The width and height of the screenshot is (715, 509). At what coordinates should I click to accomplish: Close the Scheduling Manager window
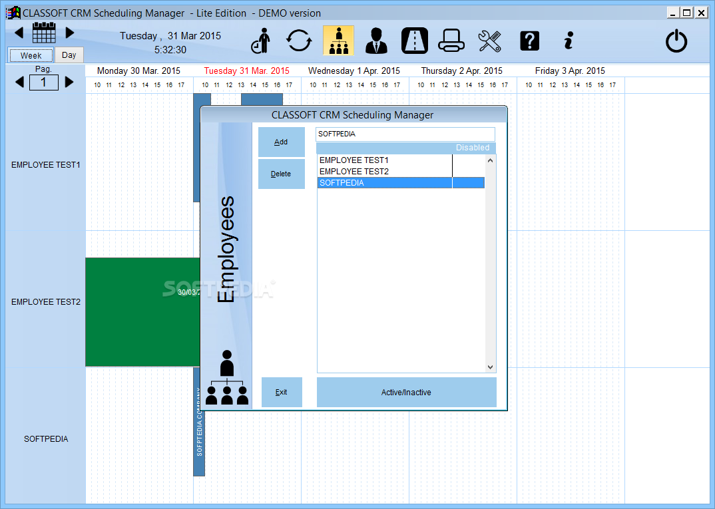click(701, 13)
